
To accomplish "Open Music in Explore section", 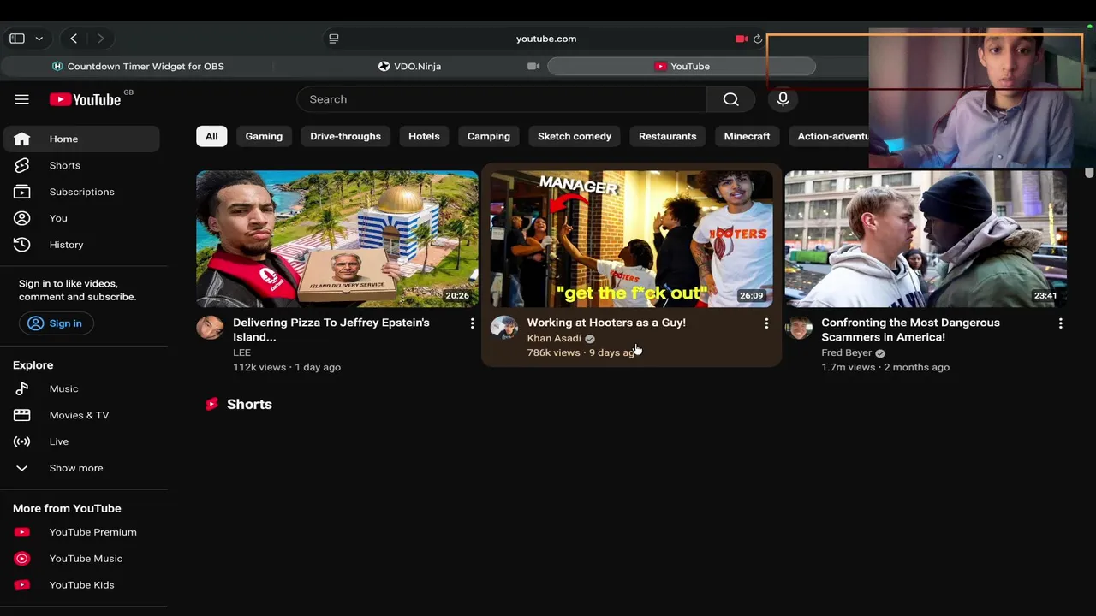I will (x=82, y=388).
